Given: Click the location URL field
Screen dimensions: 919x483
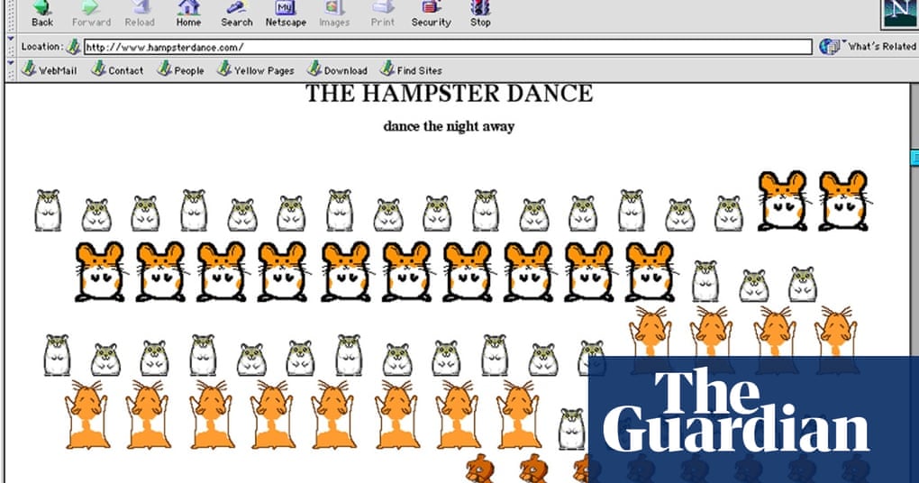Looking at the screenshot, I should pos(448,47).
